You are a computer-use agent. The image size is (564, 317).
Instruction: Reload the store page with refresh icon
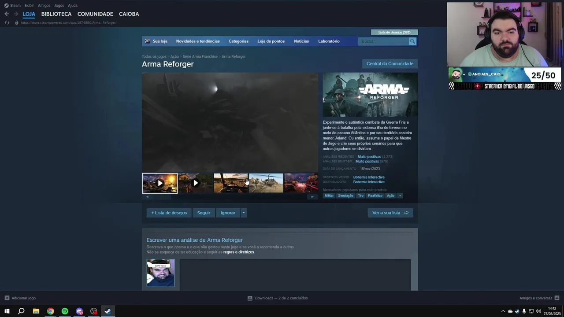pyautogui.click(x=7, y=22)
